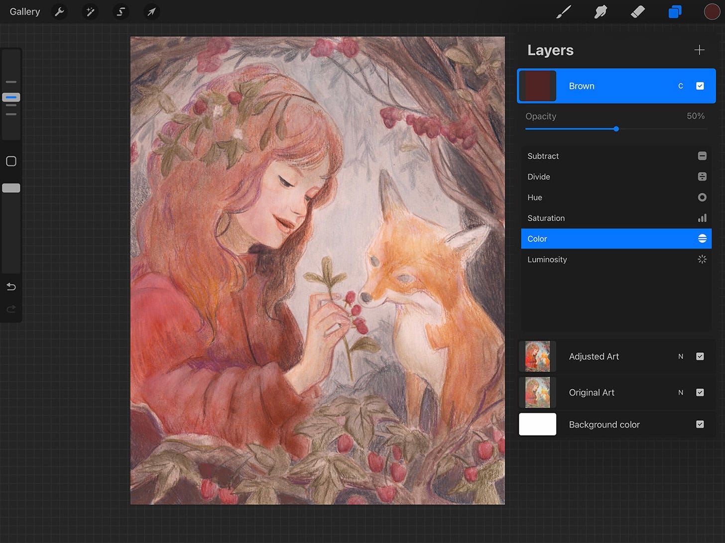725x543 pixels.
Task: Open the Brush library
Action: pos(563,11)
